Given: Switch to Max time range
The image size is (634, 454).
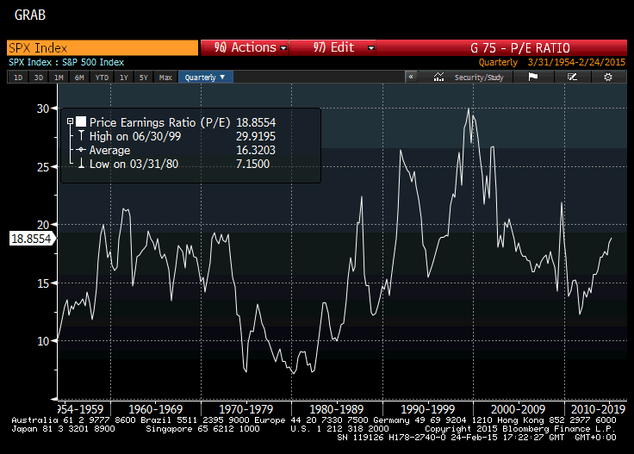Looking at the screenshot, I should click(165, 77).
